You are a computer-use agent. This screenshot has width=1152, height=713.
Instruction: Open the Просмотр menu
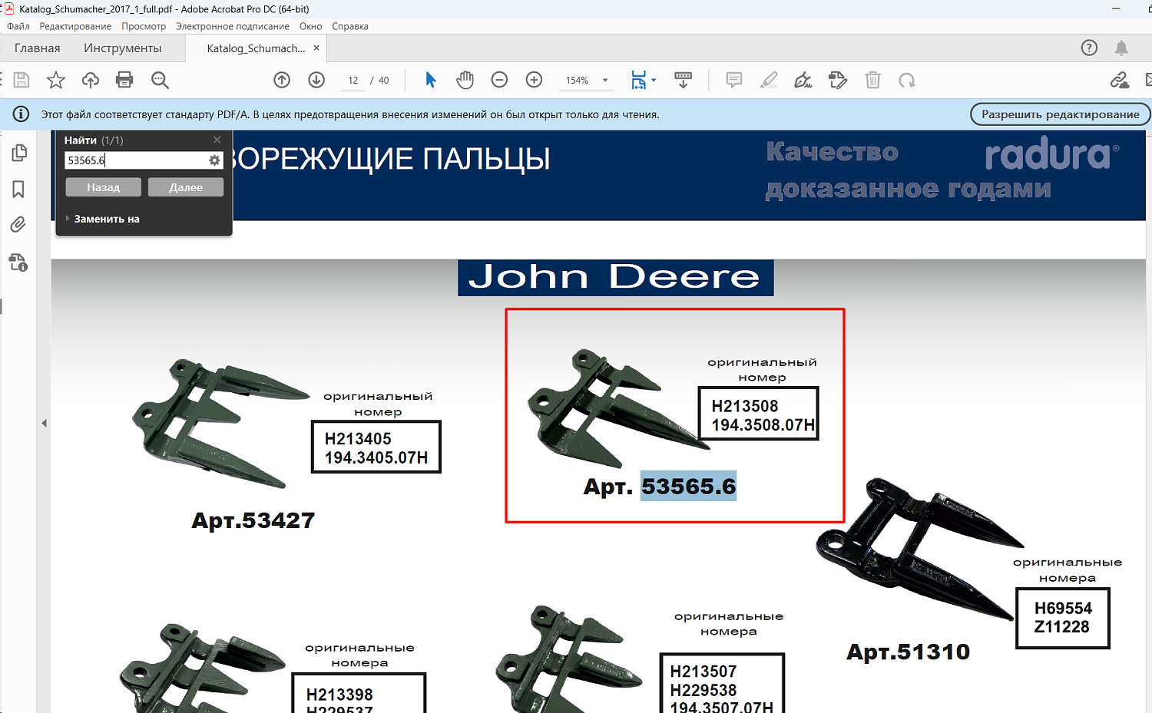[x=144, y=26]
